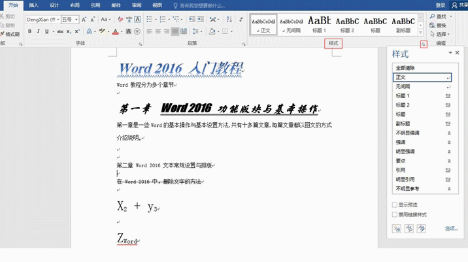The image size is (468, 262).
Task: Open styles pane launcher
Action: [x=424, y=44]
